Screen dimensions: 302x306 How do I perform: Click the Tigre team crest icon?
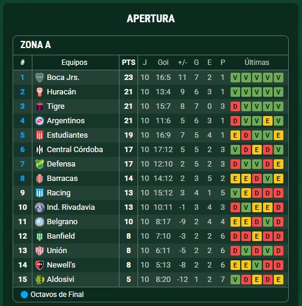click(x=40, y=106)
